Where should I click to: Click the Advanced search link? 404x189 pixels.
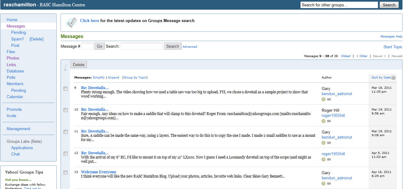(x=190, y=46)
